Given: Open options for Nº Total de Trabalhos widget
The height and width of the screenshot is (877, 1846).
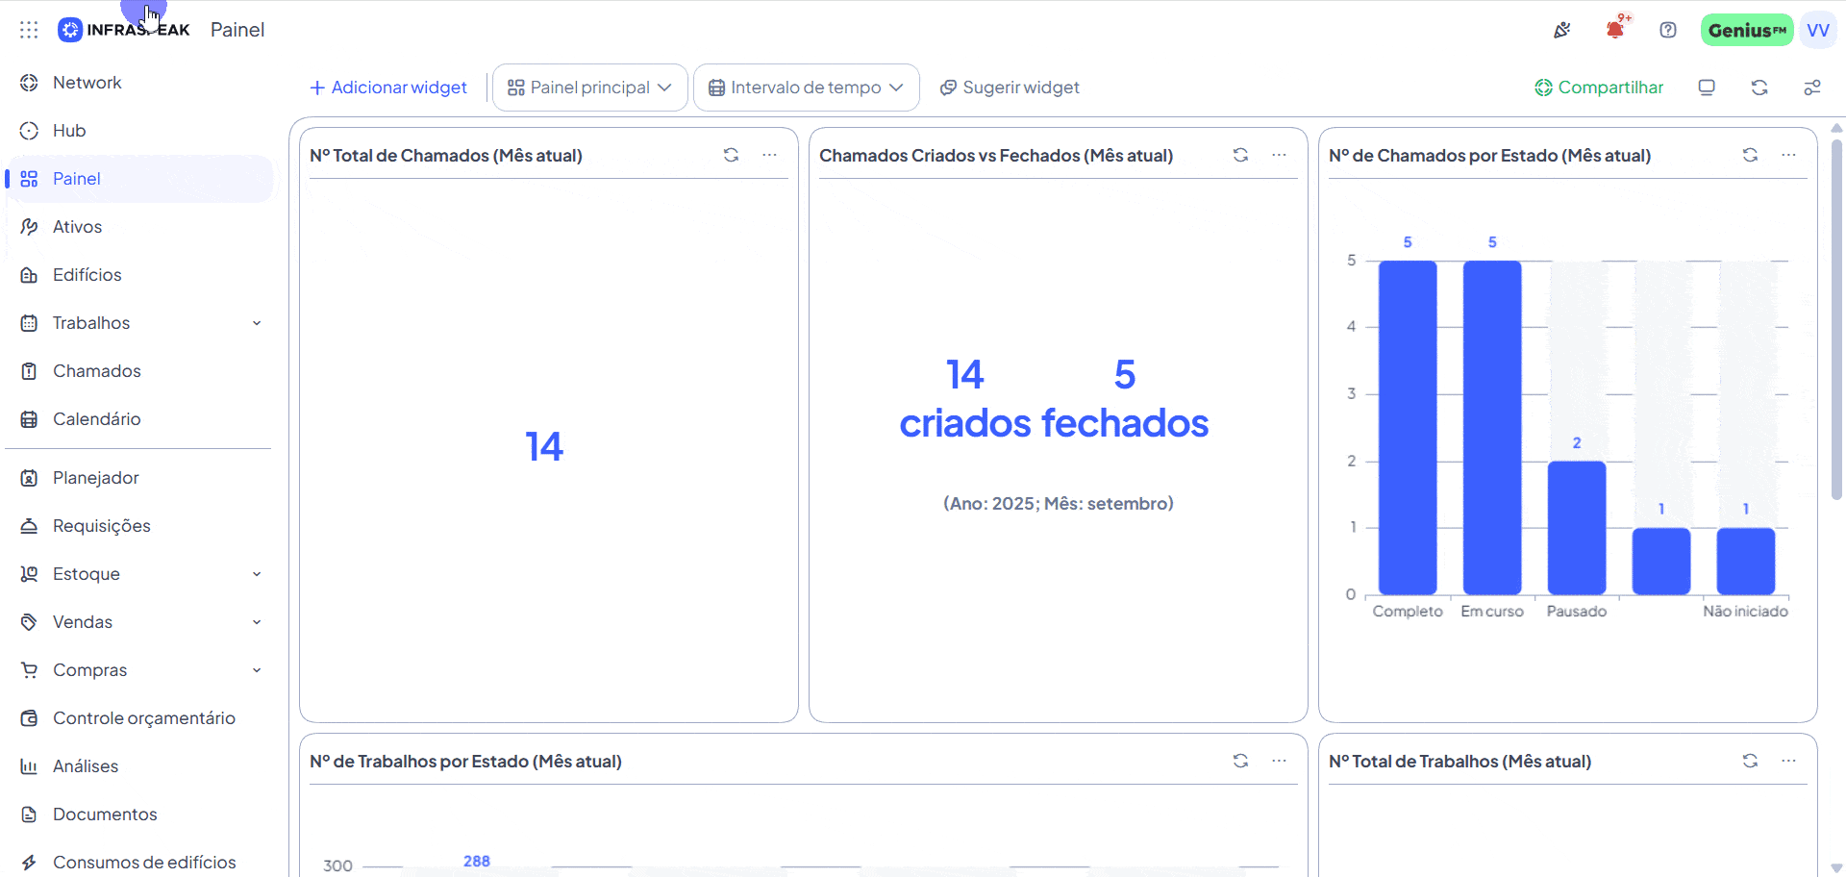Looking at the screenshot, I should (1788, 761).
